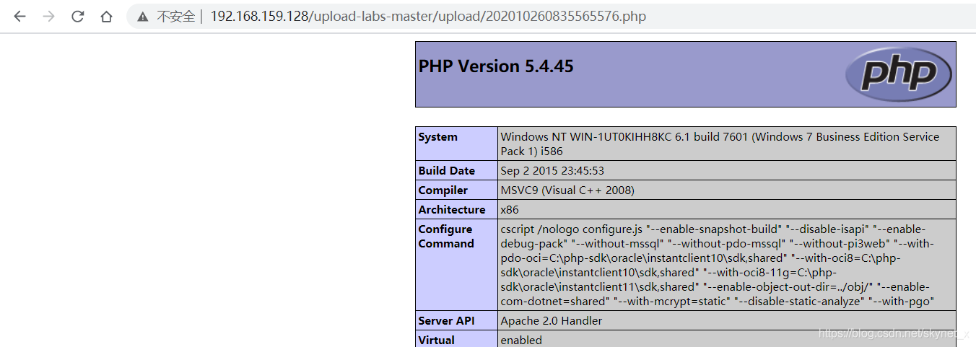Select the Windows NT WIN-1UT0KIHH8KC system value
Image resolution: width=976 pixels, height=347 pixels.
720,144
